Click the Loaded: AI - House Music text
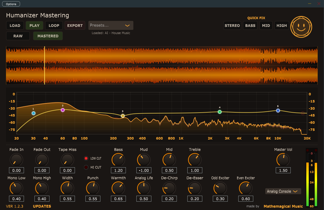The image size is (324, 210). (111, 33)
